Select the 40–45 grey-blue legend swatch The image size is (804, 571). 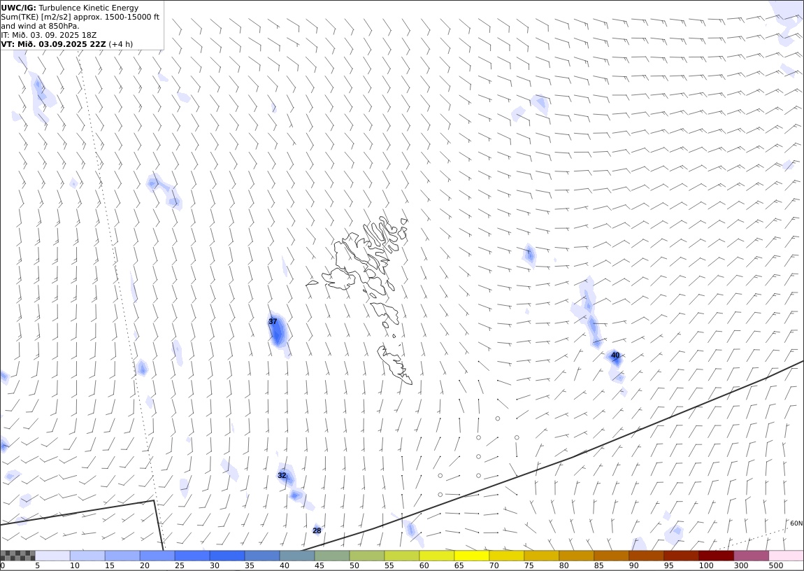pyautogui.click(x=297, y=556)
